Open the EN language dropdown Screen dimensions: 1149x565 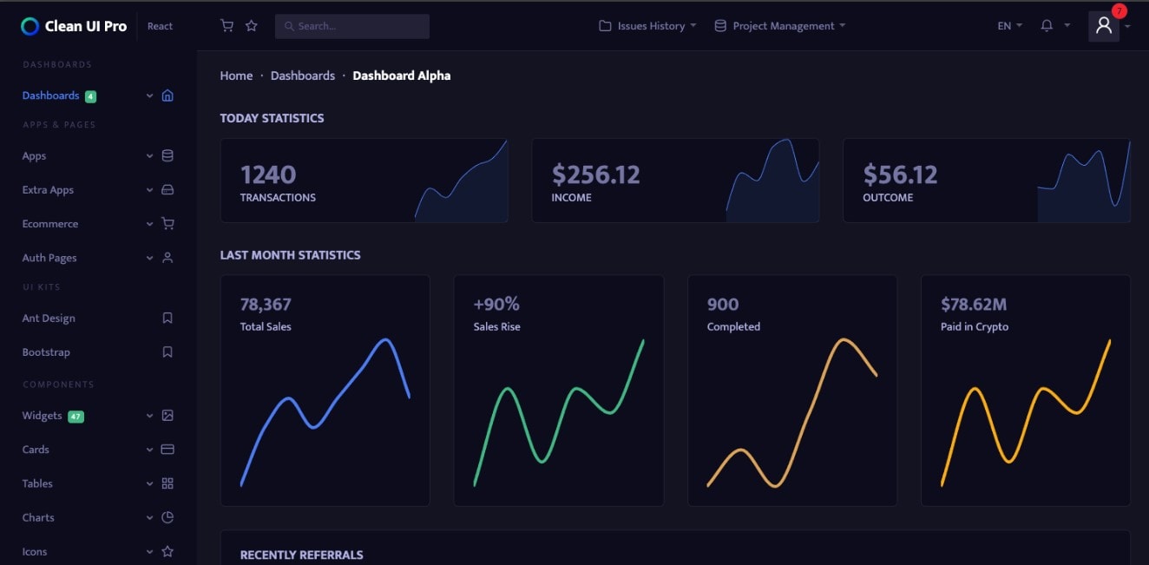click(x=1009, y=26)
